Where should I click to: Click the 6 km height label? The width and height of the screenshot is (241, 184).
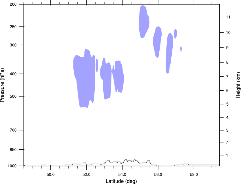tap(227, 91)
